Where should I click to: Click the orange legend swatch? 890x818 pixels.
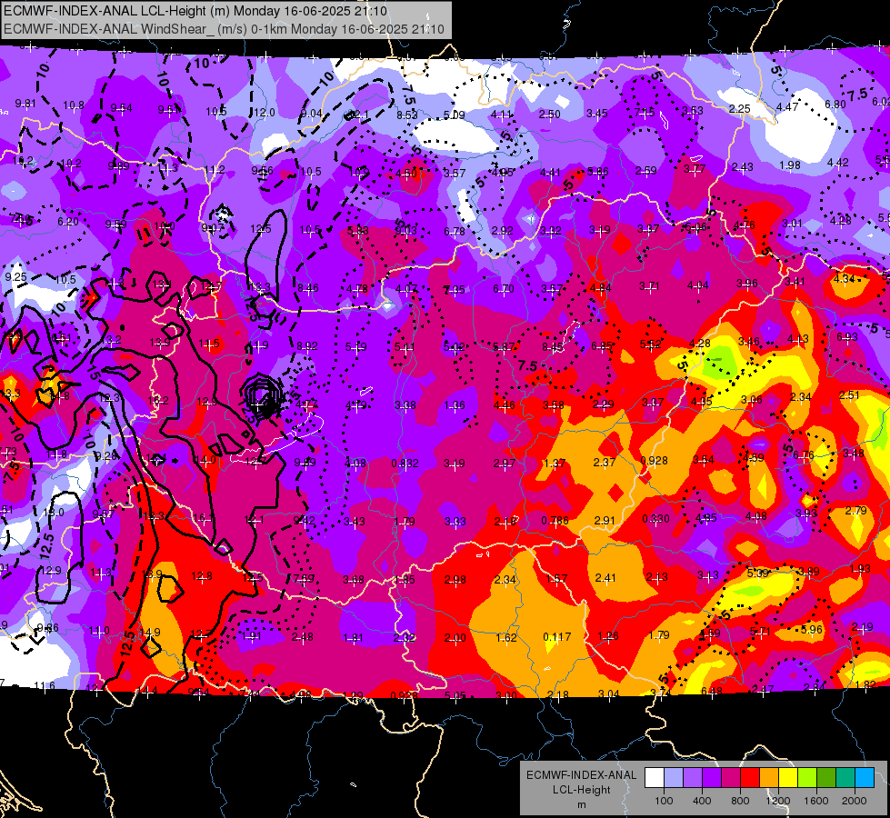click(769, 778)
